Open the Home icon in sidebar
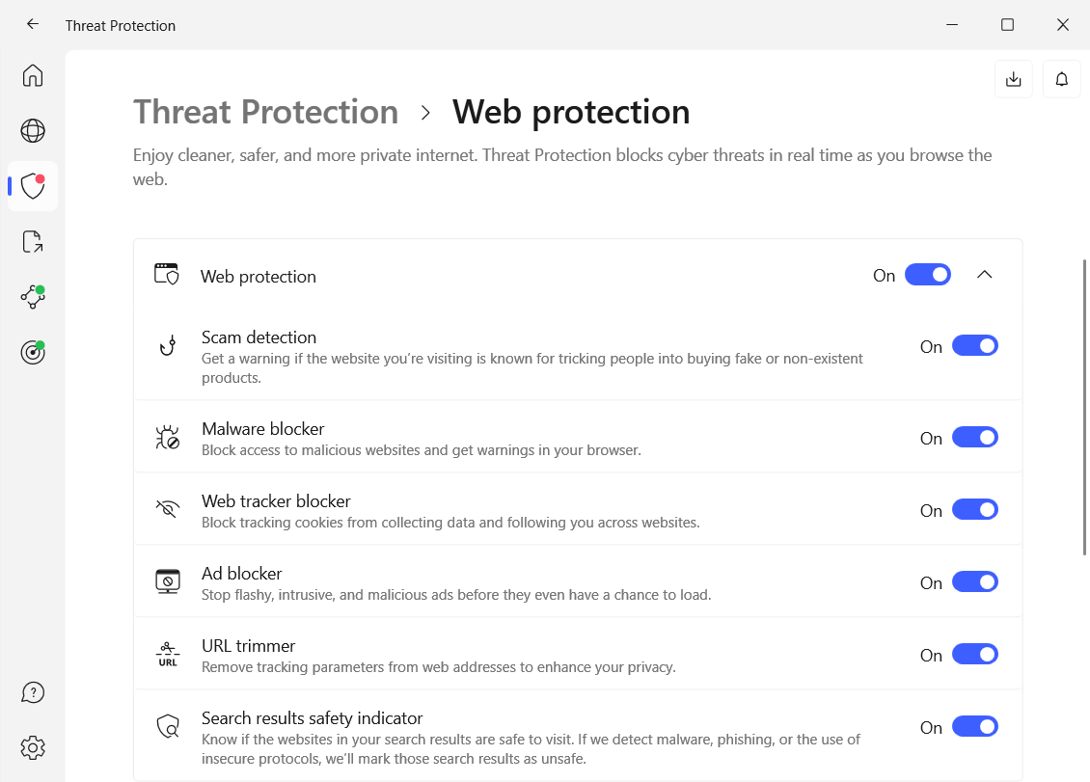The image size is (1090, 782). coord(33,75)
